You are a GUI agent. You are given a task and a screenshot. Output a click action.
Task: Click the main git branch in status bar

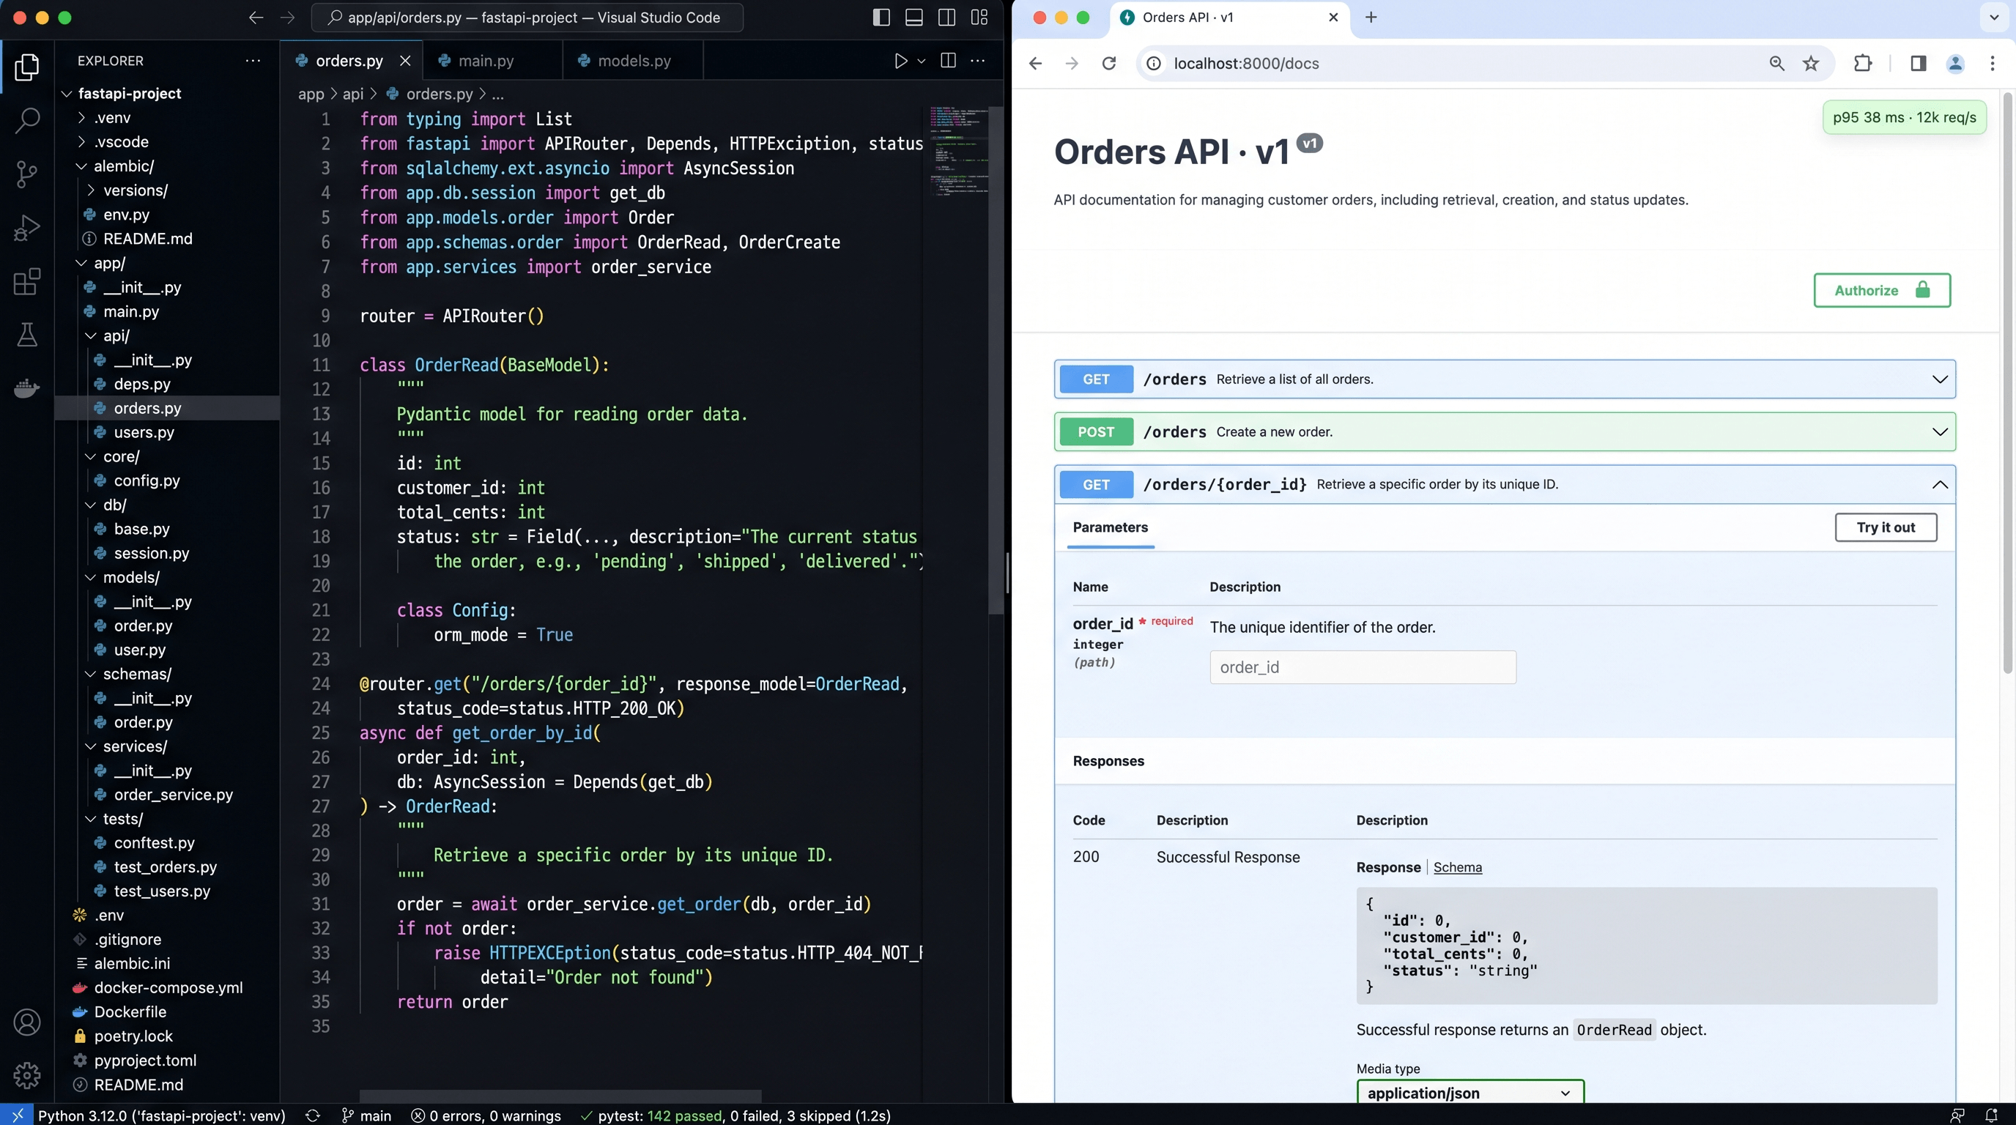coord(366,1115)
